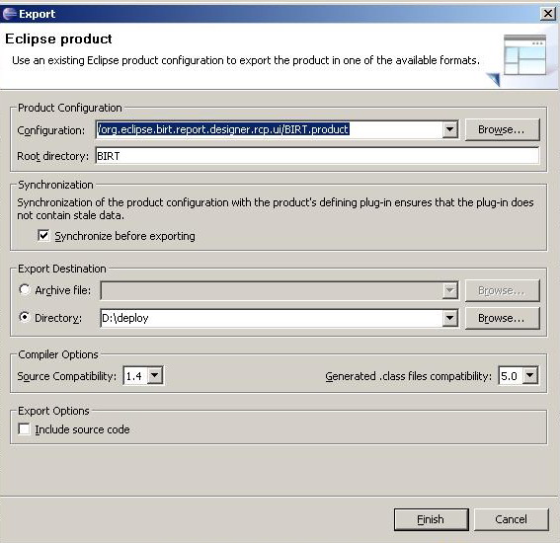
Task: Open the Configuration dropdown arrow
Action: tap(450, 129)
